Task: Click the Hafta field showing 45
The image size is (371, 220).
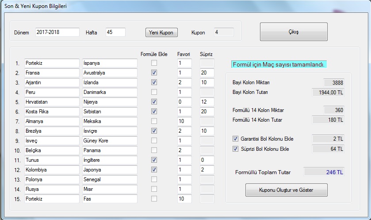Action: pyautogui.click(x=115, y=32)
